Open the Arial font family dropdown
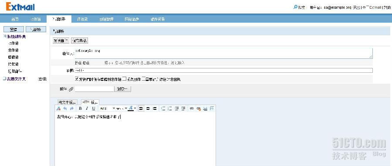 pos(108,108)
